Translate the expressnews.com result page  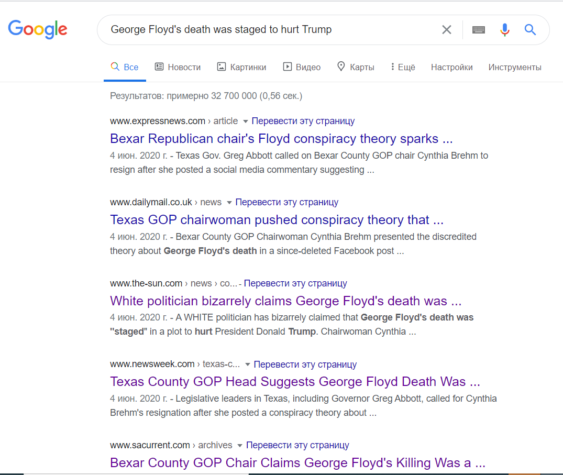303,121
